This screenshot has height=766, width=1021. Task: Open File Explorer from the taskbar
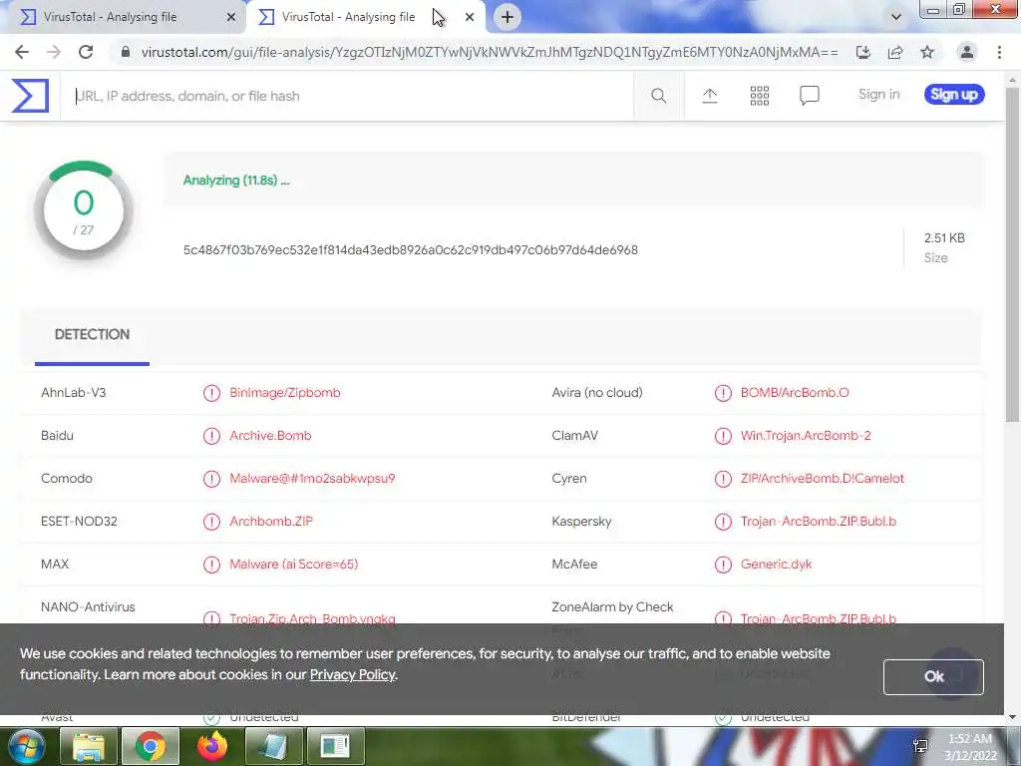[89, 746]
